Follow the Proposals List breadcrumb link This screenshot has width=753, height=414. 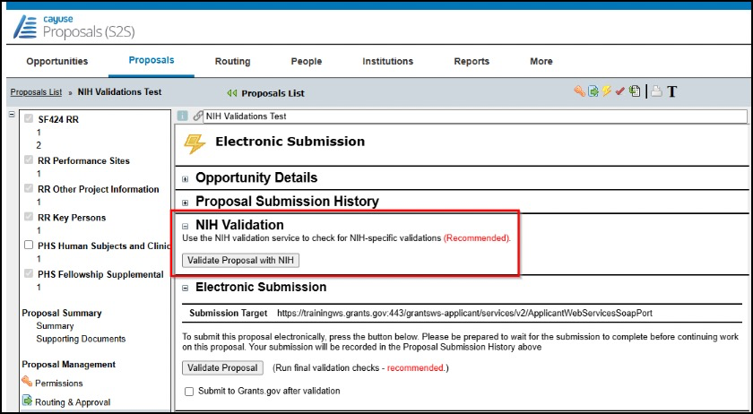pyautogui.click(x=36, y=91)
